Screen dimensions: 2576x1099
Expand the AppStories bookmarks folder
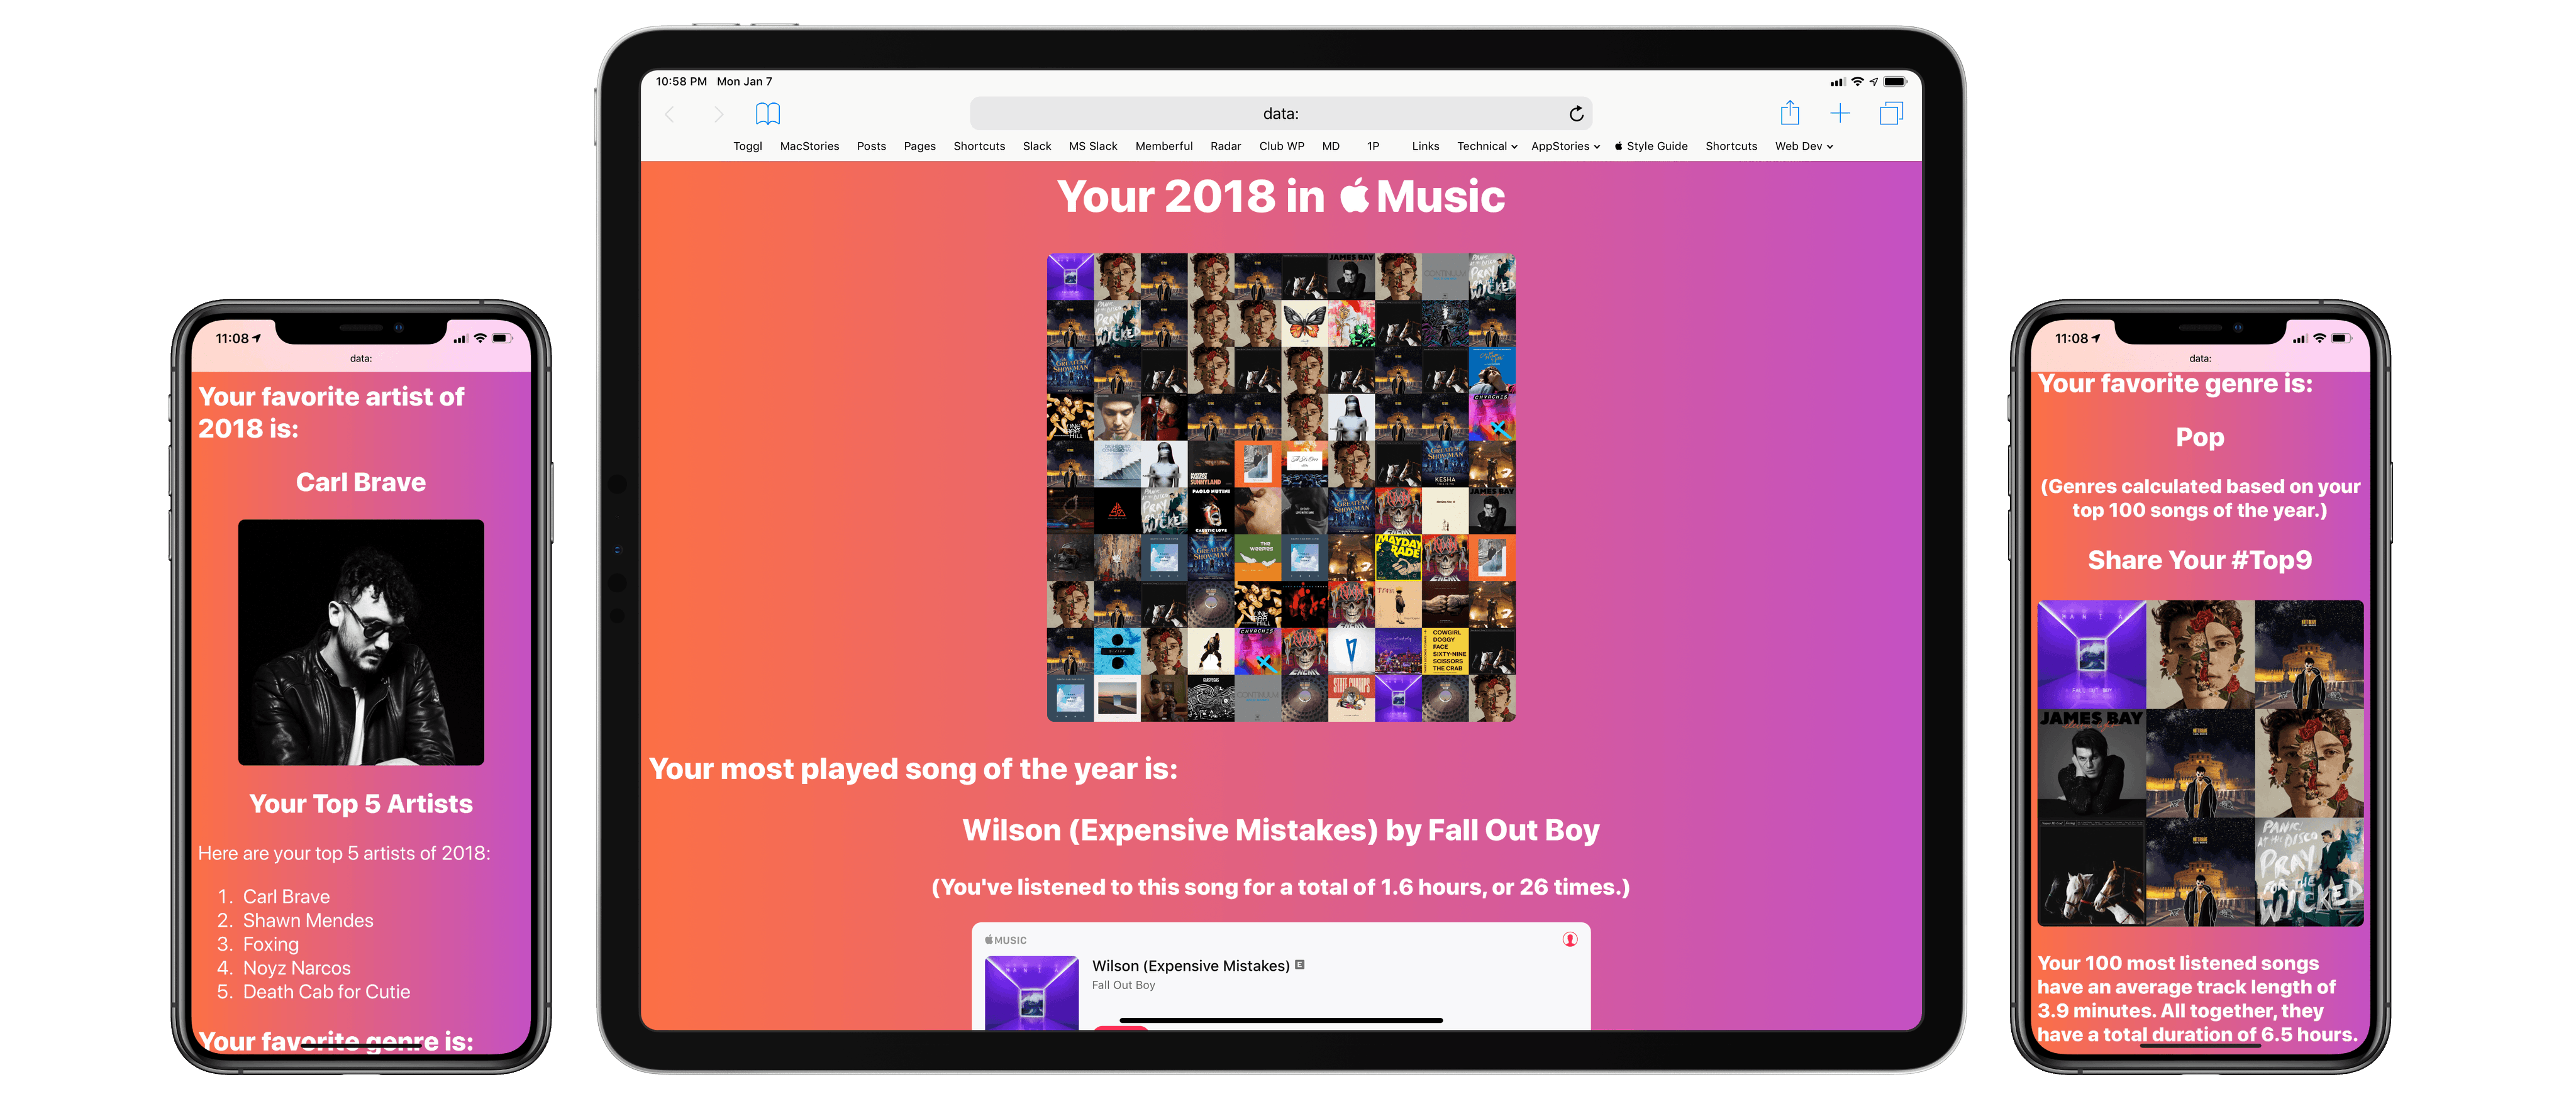(1565, 146)
